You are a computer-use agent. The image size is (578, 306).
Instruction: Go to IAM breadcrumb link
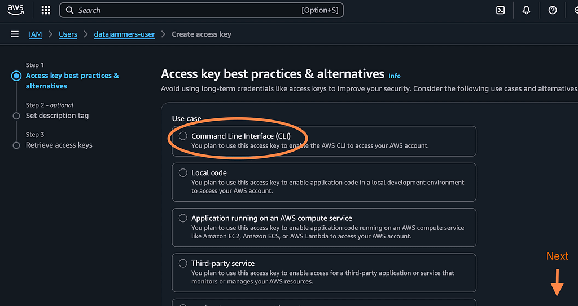36,34
